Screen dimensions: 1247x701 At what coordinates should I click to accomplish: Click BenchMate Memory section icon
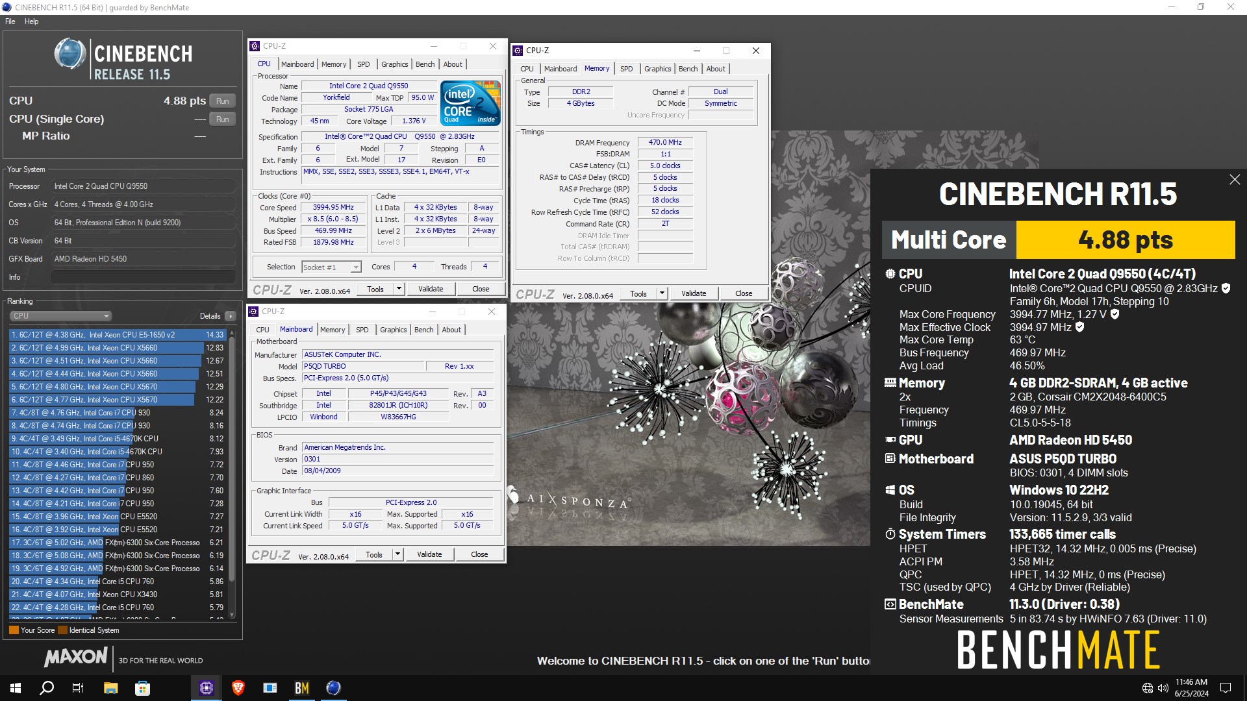coord(890,383)
